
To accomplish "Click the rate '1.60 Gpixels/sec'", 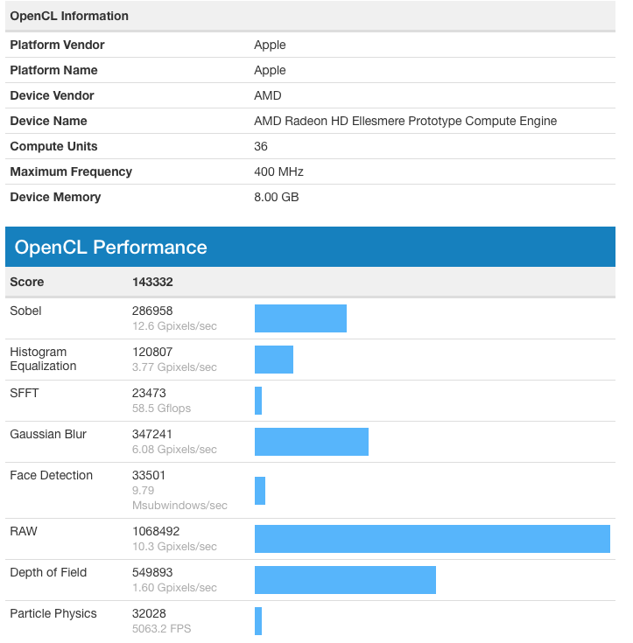I will pyautogui.click(x=174, y=588).
